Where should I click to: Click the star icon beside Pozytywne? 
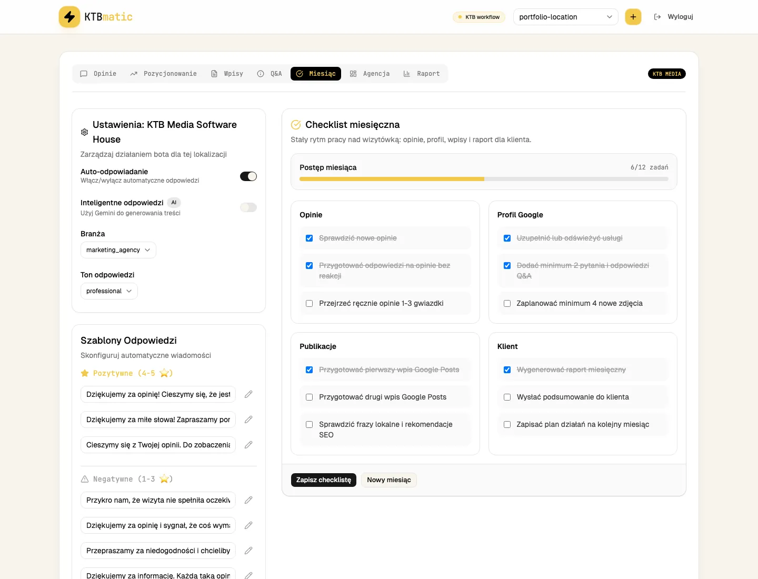85,373
